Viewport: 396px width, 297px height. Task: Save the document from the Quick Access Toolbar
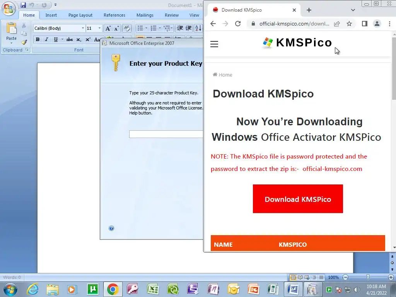pos(23,5)
